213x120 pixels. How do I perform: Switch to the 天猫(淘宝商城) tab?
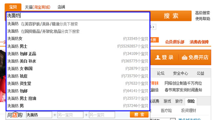(x=37, y=7)
